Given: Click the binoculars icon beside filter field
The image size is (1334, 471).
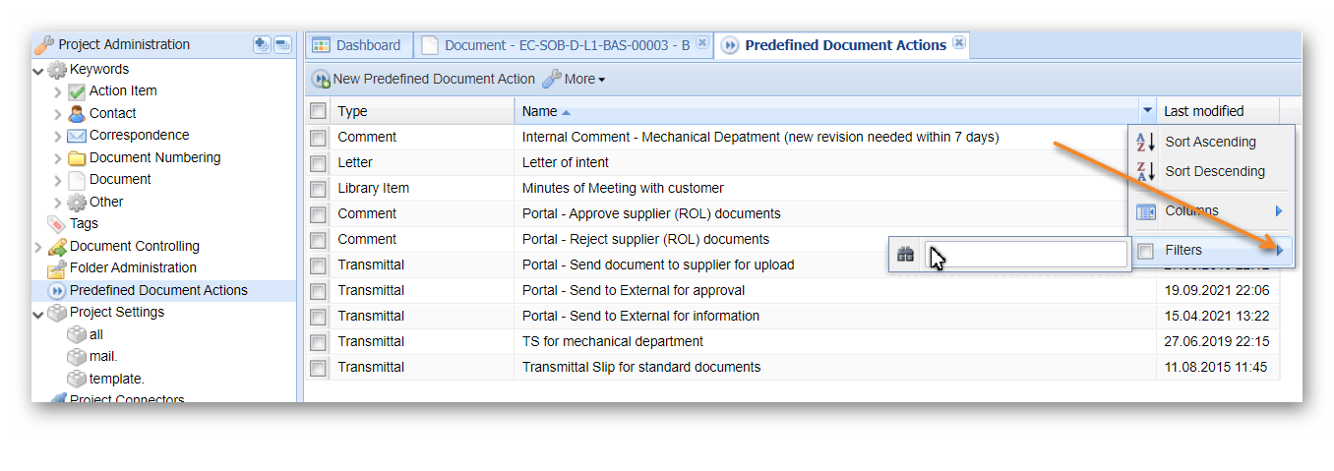Looking at the screenshot, I should [906, 255].
